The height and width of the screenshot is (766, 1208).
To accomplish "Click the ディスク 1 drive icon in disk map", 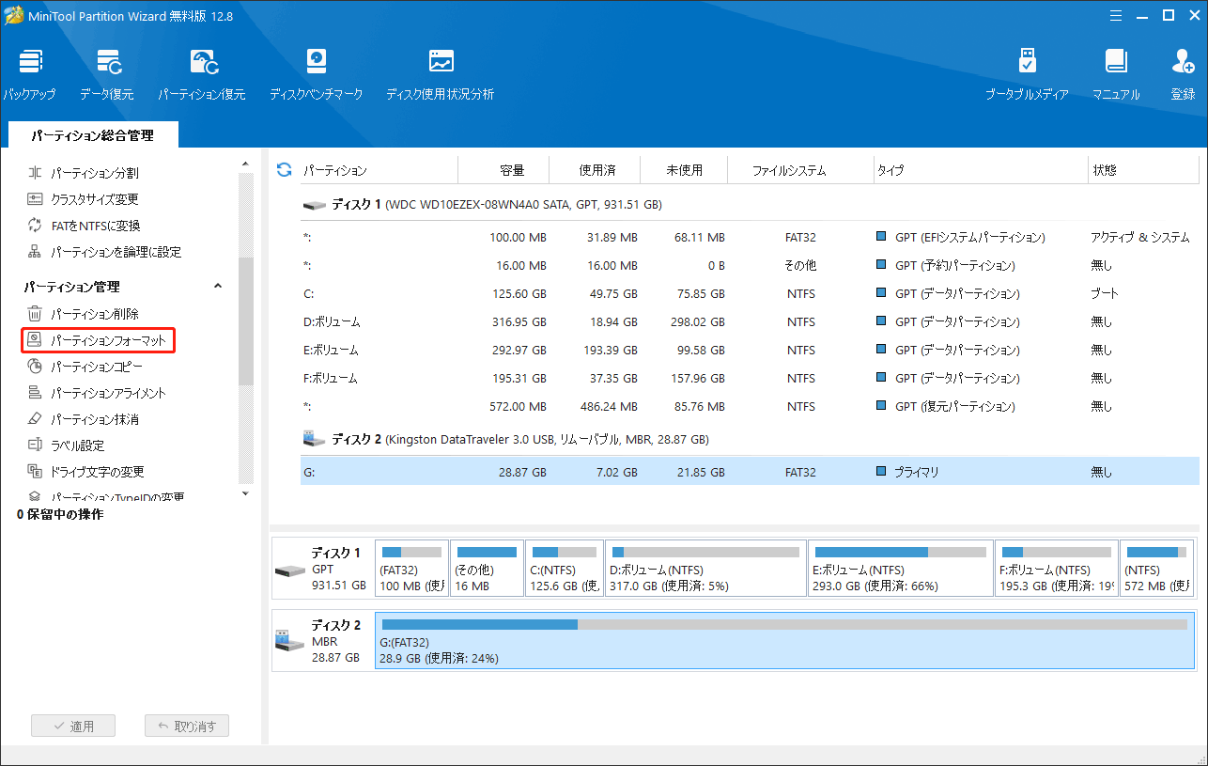I will pos(289,571).
